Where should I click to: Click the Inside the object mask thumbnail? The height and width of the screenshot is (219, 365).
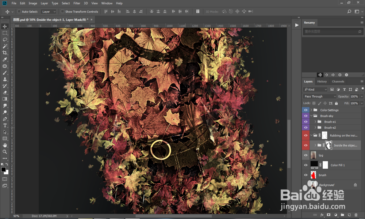pyautogui.click(x=328, y=145)
